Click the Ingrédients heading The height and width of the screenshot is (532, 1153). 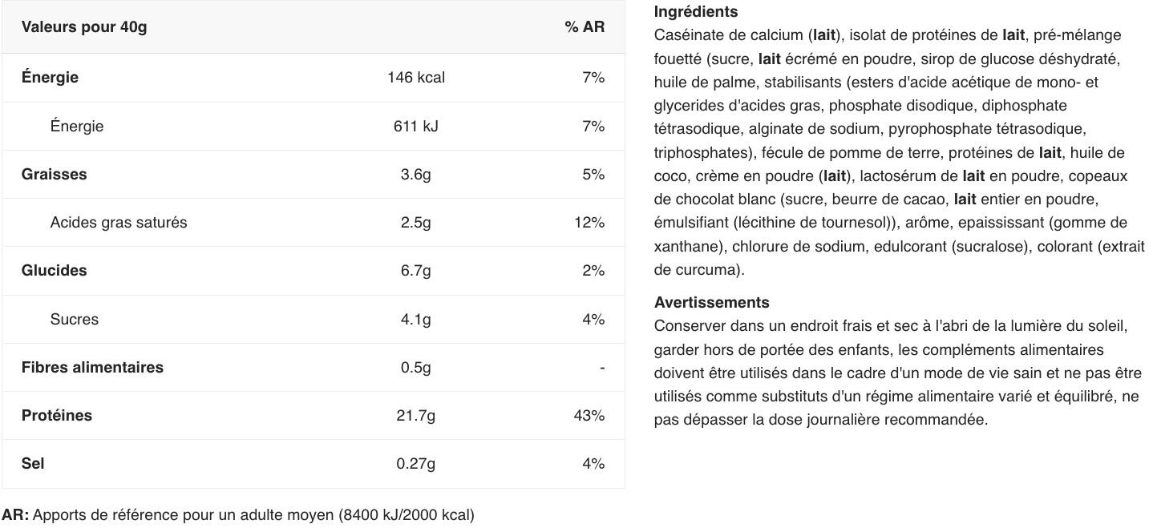coord(696,12)
